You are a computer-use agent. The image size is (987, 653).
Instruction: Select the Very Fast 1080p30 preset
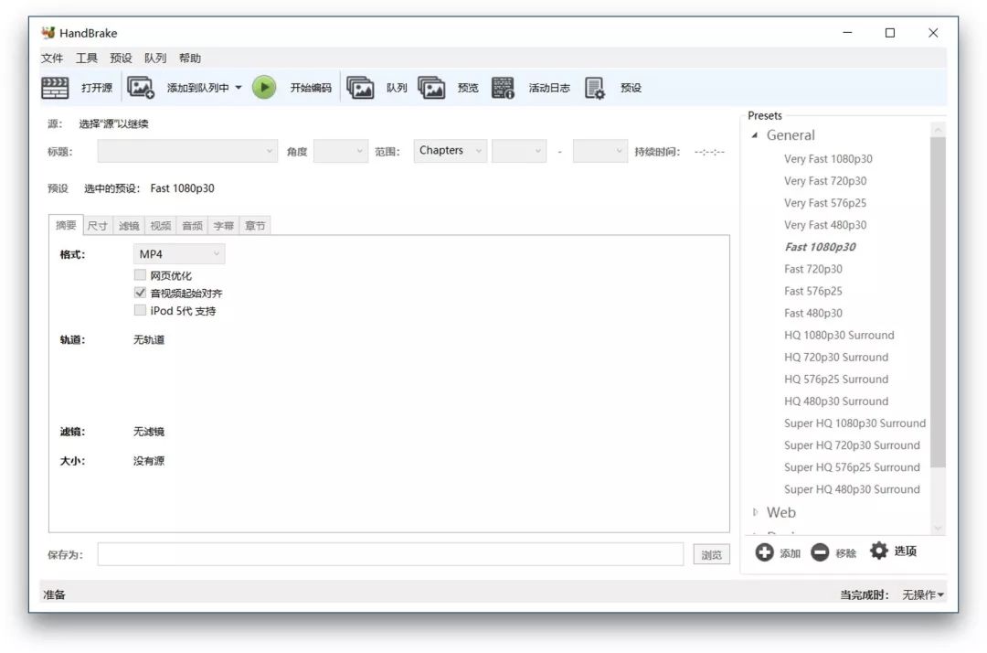pos(828,159)
